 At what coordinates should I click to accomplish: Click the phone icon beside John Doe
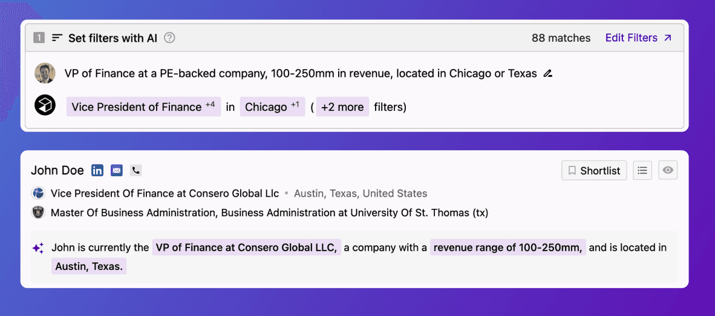[135, 171]
